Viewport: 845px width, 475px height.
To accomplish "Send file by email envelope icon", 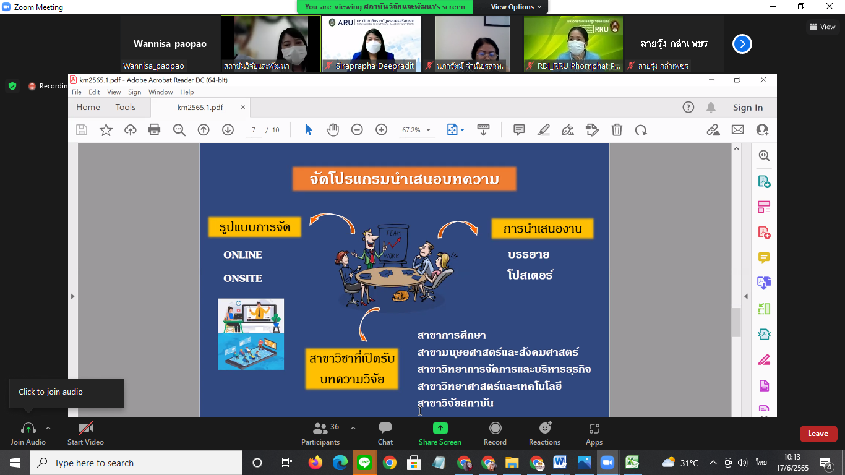I will [737, 130].
